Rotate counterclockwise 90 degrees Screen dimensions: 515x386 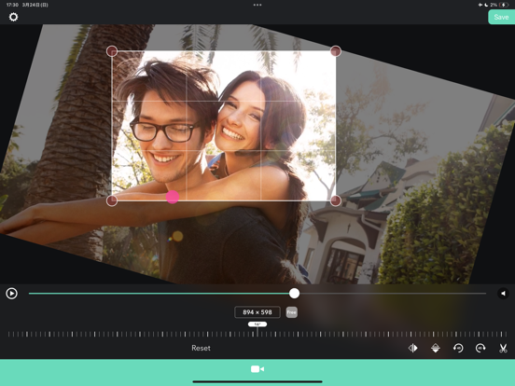(458, 348)
